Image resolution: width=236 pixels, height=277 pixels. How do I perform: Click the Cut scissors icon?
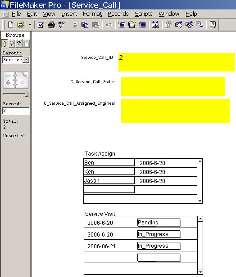point(75,25)
